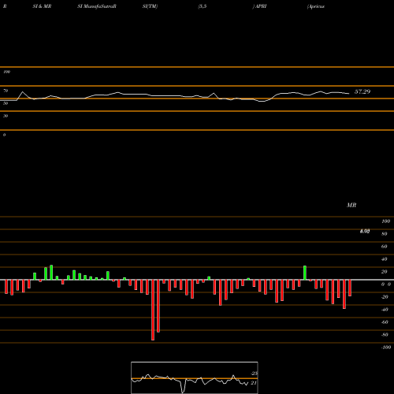Click the RSI axis label 50
394x394 pixels.
(6, 103)
